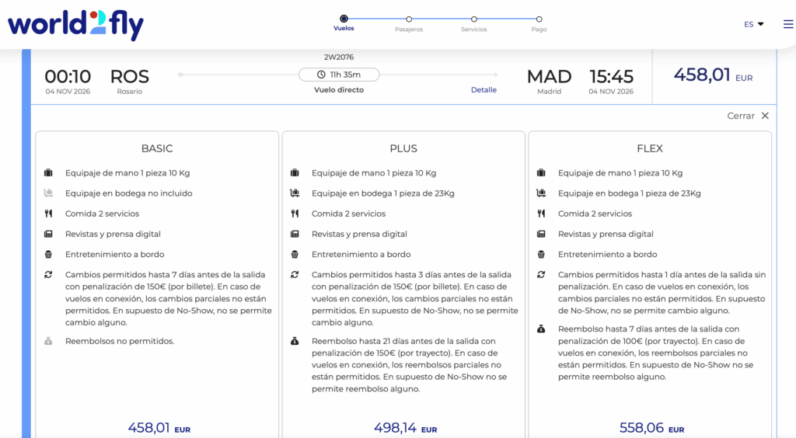Open the ES language dropdown
This screenshot has width=796, height=438.
754,24
